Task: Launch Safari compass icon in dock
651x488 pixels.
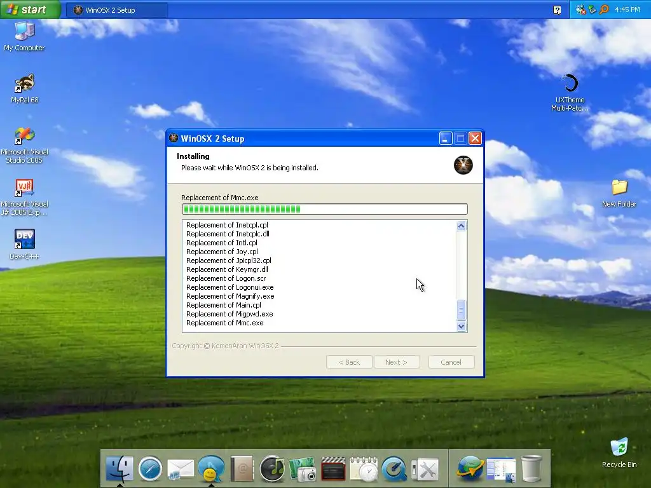Action: point(150,469)
